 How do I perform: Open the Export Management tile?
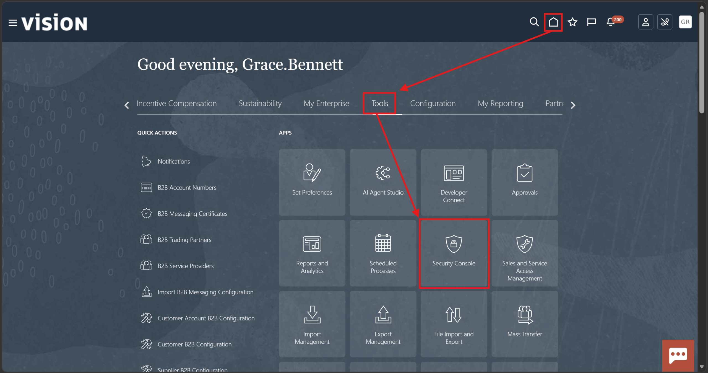tap(383, 324)
